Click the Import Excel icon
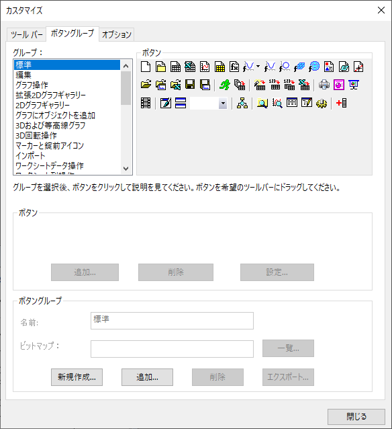This screenshot has width=392, height=429. (x=304, y=85)
